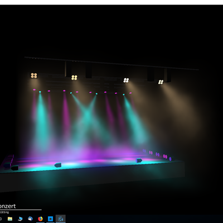Select the third white blinder fixture
The width and height of the screenshot is (223, 223).
[126, 80]
